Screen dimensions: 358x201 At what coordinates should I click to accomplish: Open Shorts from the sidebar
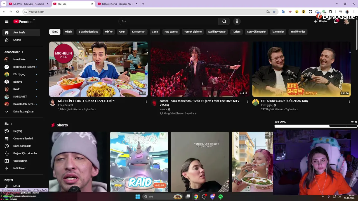pyautogui.click(x=21, y=40)
